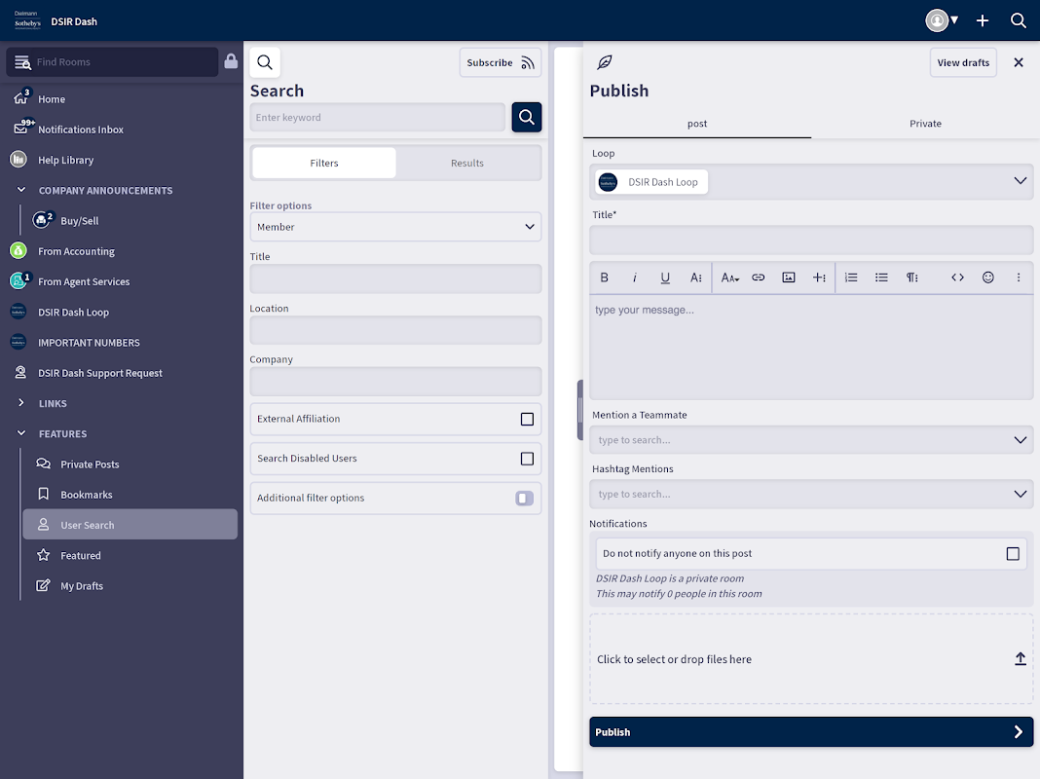
Task: Open the emoji picker
Action: coord(988,278)
